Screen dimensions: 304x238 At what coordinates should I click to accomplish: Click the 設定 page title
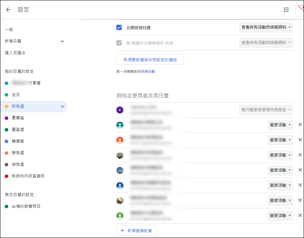tap(24, 9)
